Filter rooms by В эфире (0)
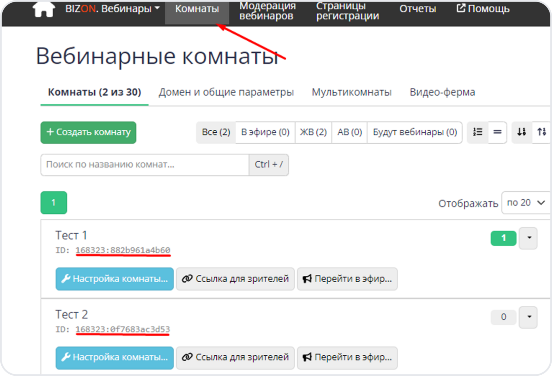Image resolution: width=552 pixels, height=376 pixels. (x=265, y=132)
